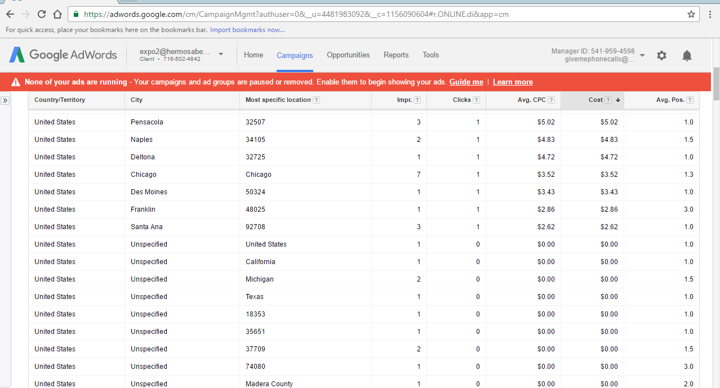720x388 pixels.
Task: Open the settings gear menu
Action: point(661,55)
